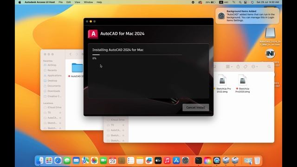Open Mail from the Dock
Viewport: 297px width, 167px height.
[76, 161]
